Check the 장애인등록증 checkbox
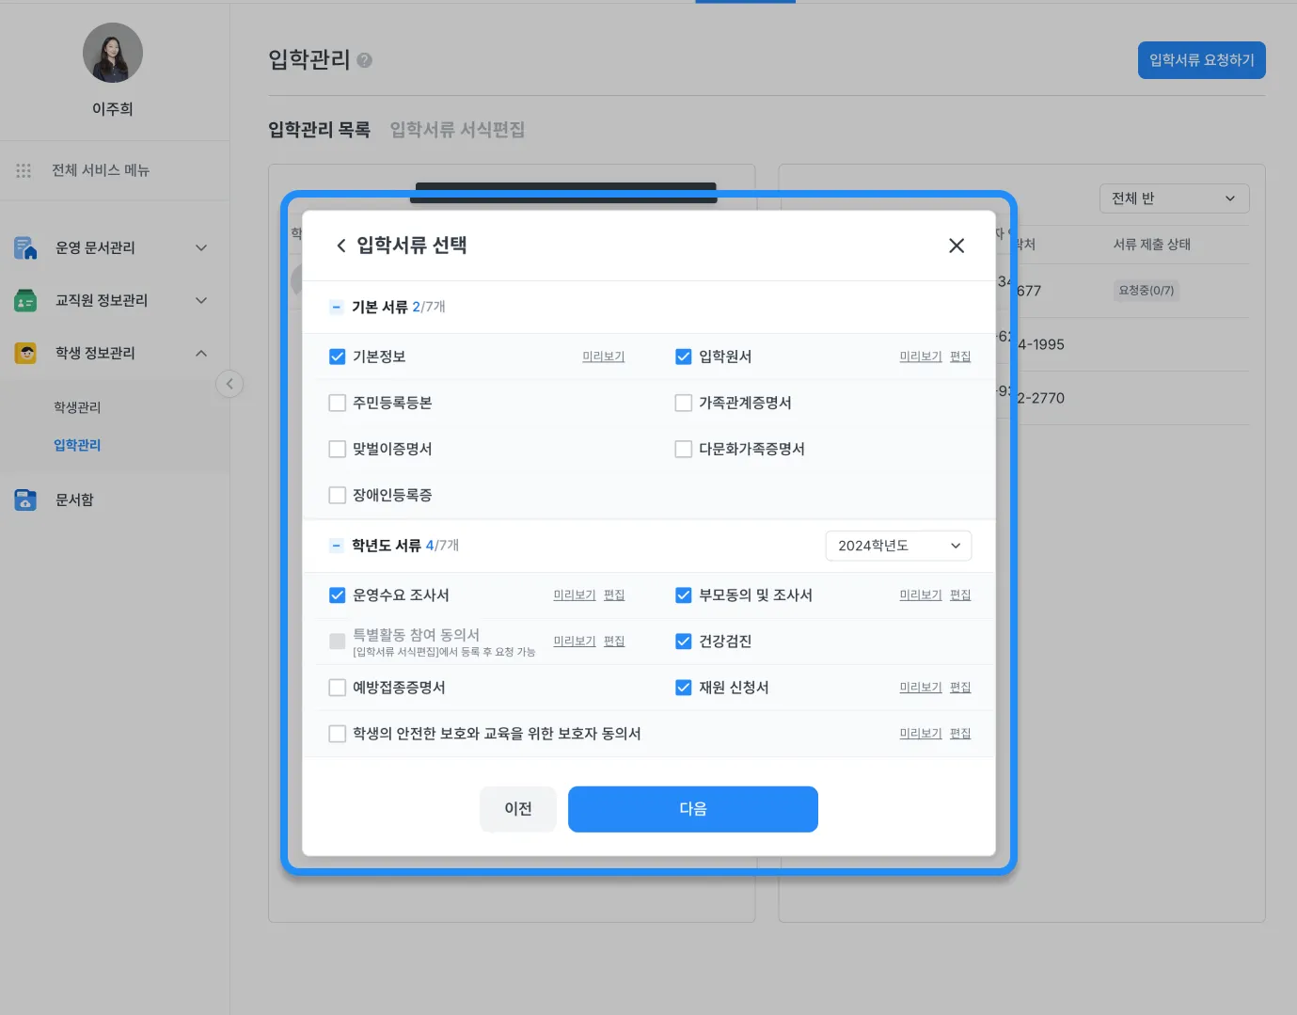The image size is (1297, 1015). click(x=337, y=495)
